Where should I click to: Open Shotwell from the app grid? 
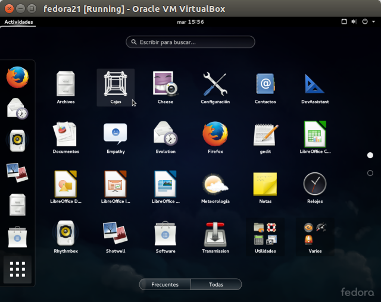tap(115, 237)
